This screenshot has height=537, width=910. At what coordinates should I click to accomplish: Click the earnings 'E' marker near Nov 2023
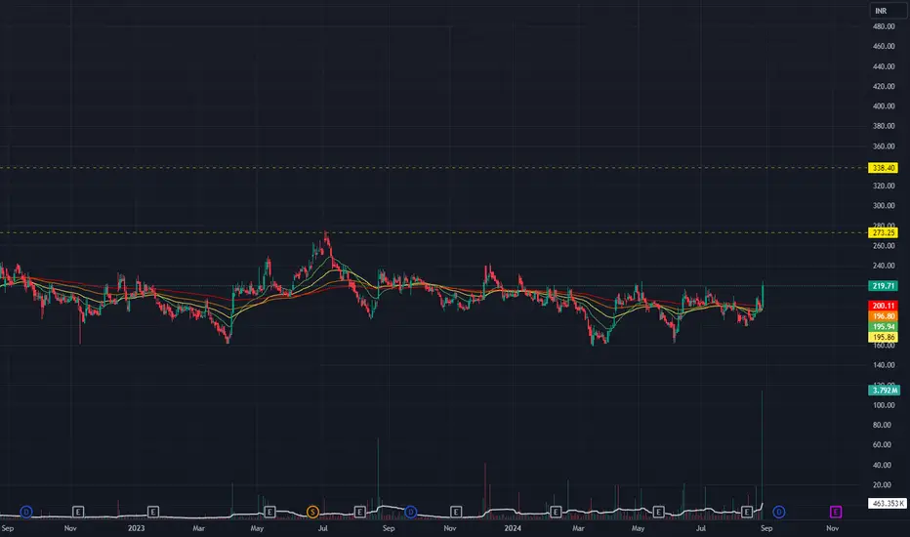point(456,512)
